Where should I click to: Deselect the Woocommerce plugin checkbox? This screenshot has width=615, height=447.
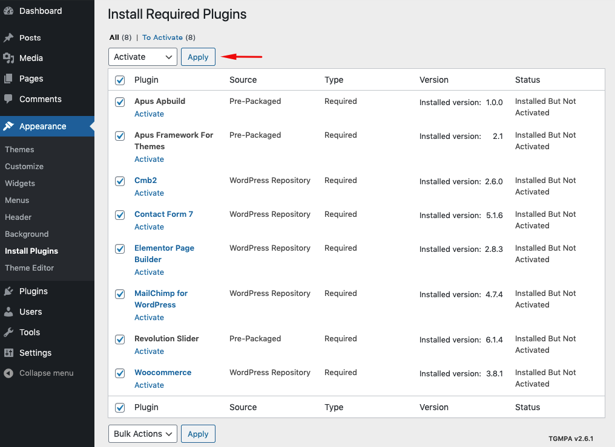tap(120, 373)
